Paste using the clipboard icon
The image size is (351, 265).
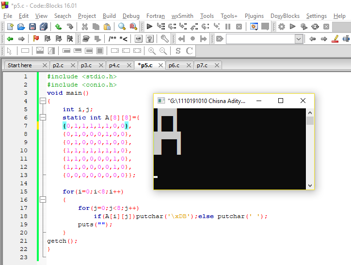[x=107, y=27]
